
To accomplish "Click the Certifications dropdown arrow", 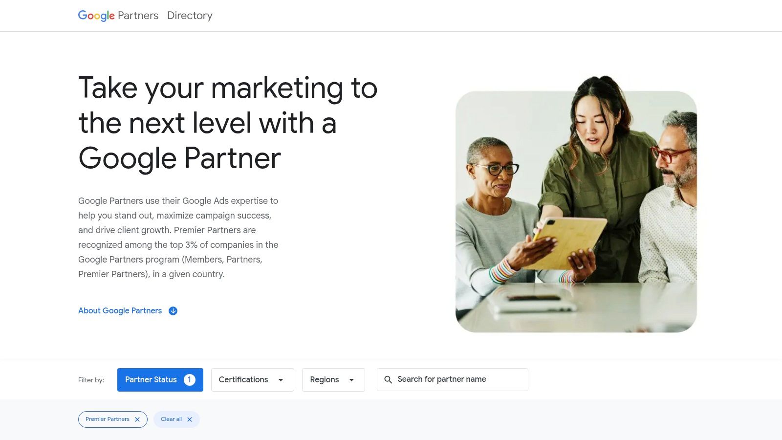I will point(281,380).
